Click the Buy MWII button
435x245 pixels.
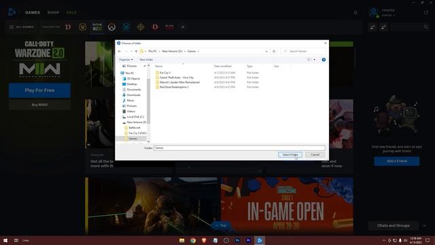39,105
